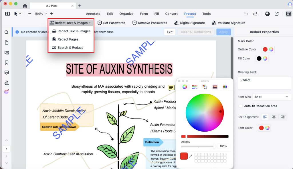Screen dimensions: 293x169
Task: Switch to color sliders tab in Colors
Action: (195, 87)
